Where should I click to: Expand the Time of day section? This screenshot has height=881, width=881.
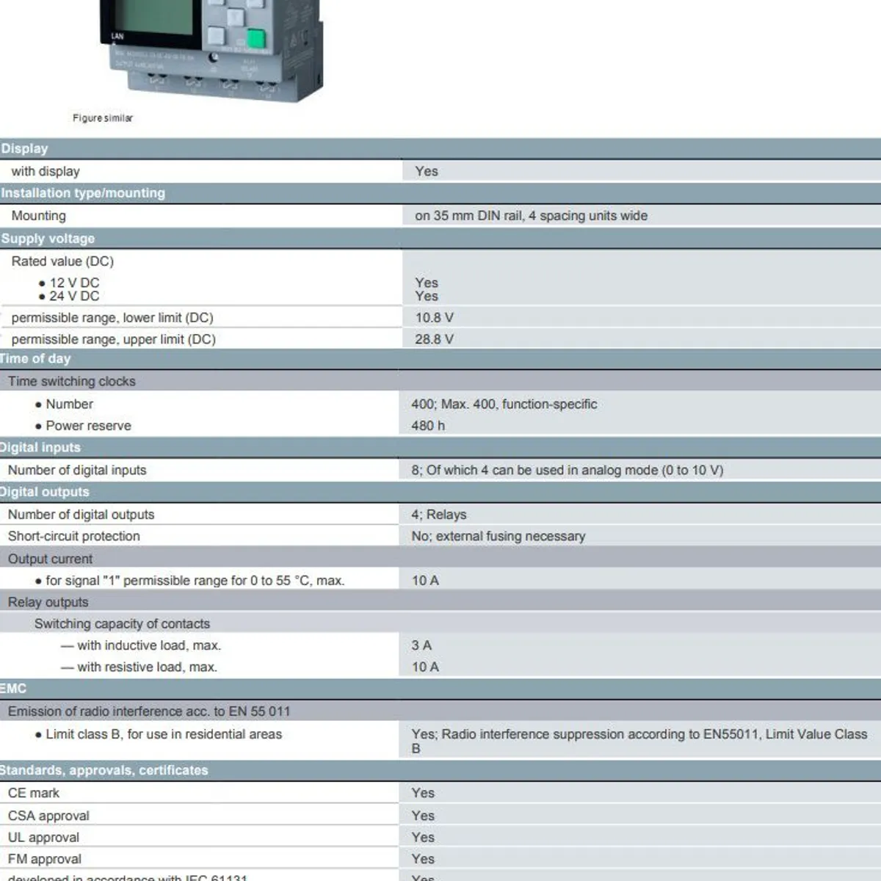[35, 358]
